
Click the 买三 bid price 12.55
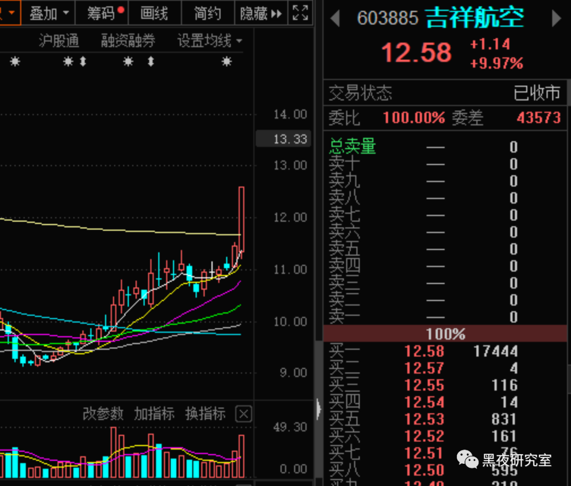point(424,385)
